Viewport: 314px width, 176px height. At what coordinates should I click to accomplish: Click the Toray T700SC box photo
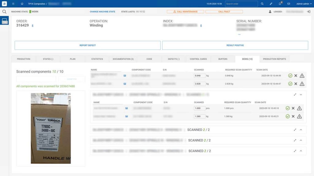(51, 128)
